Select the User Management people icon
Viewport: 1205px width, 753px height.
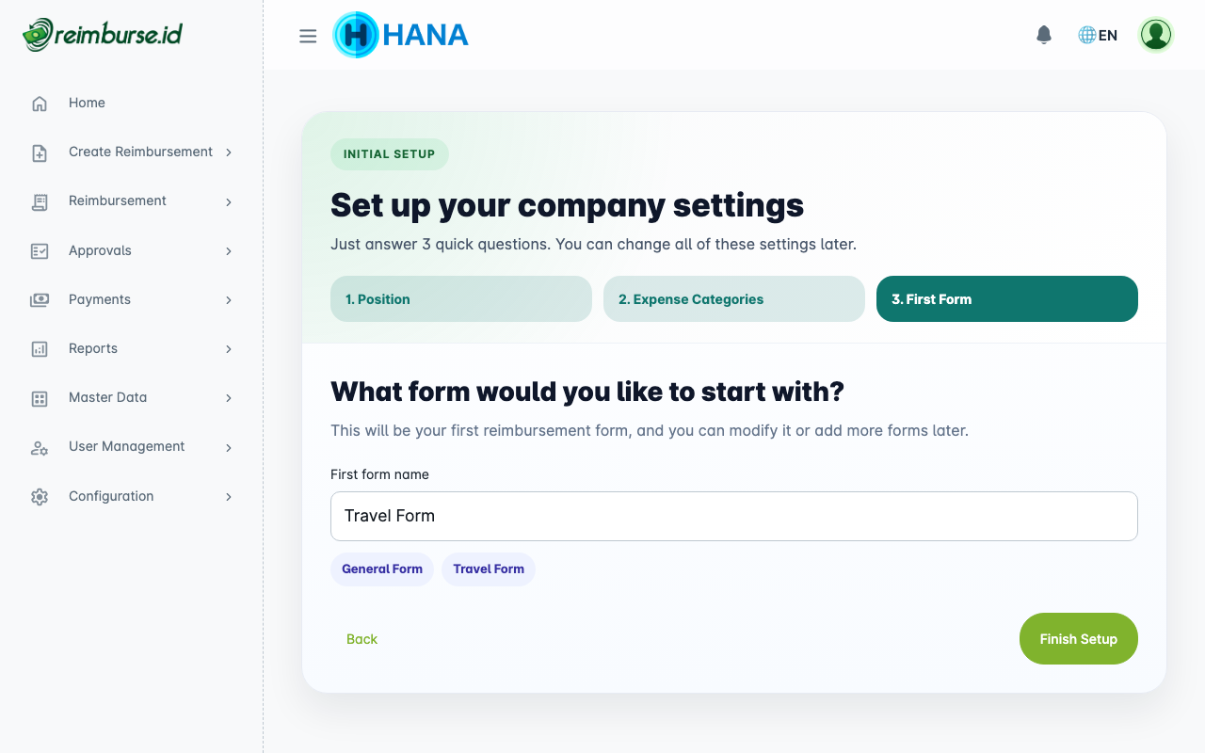[39, 446]
